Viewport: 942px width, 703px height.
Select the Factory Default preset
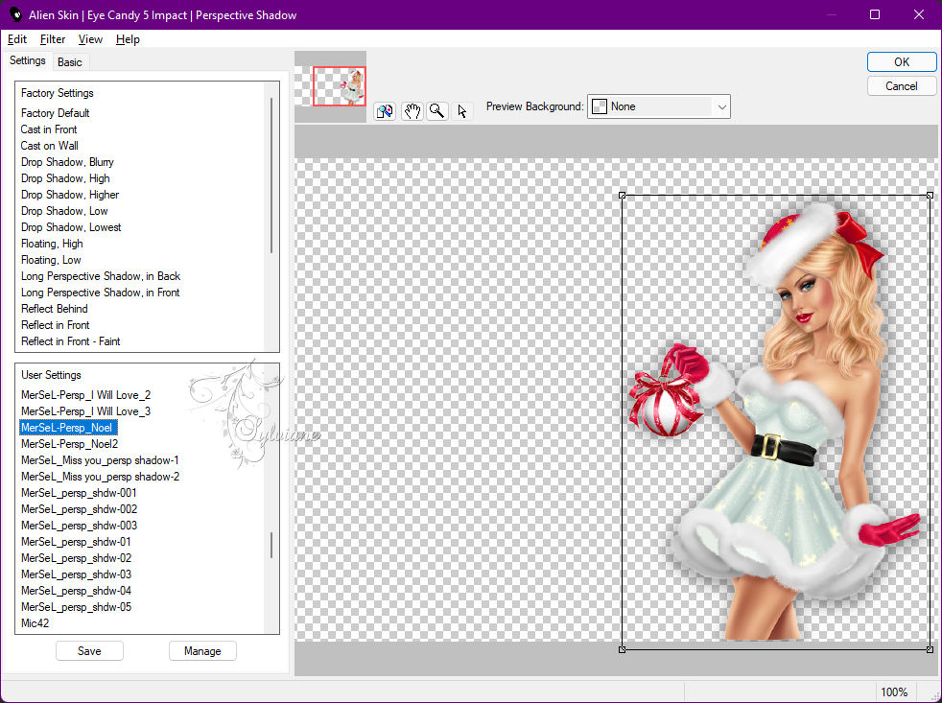point(56,113)
